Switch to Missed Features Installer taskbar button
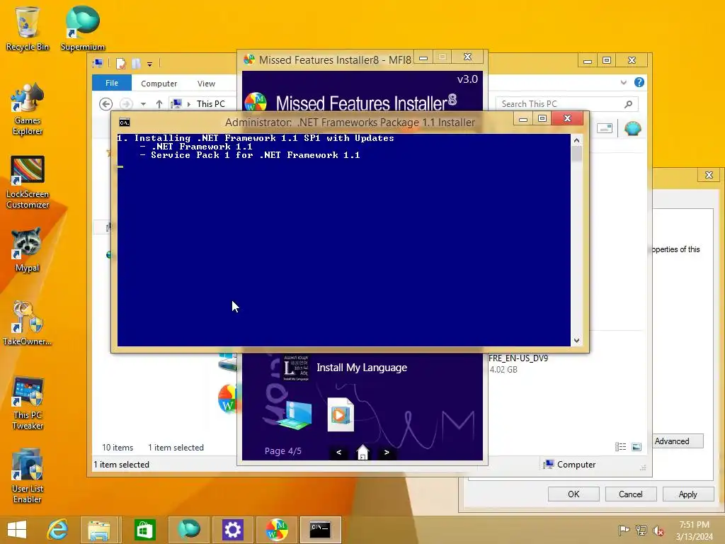 [x=277, y=530]
